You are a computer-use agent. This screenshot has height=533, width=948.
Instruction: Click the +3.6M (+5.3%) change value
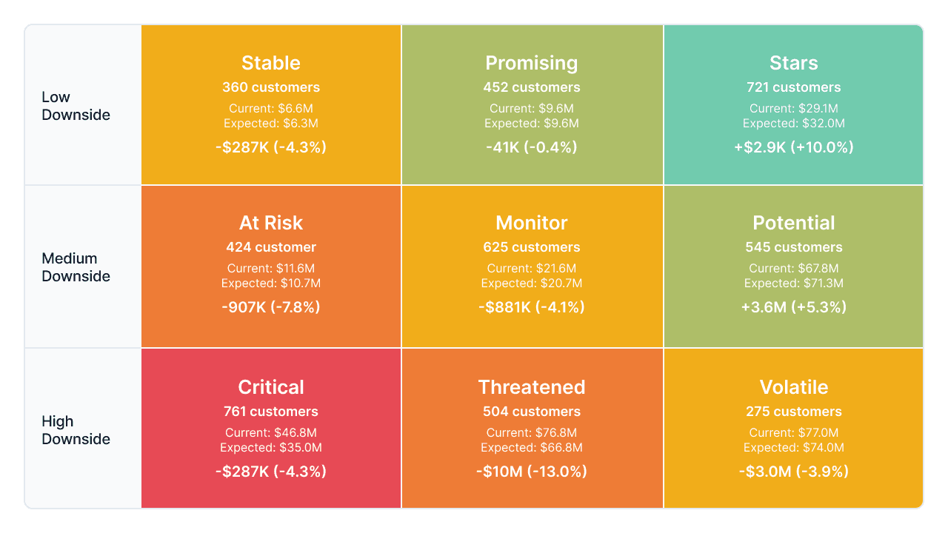tap(793, 307)
